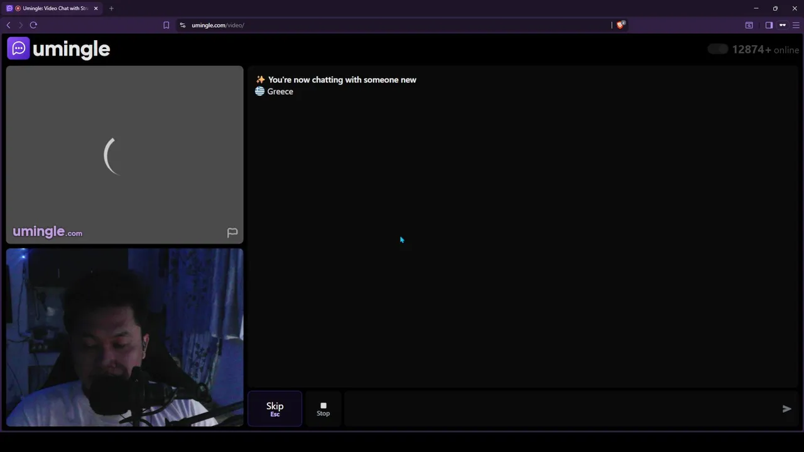Close the Umingle Video Chat tab
The image size is (804, 452).
[96, 8]
